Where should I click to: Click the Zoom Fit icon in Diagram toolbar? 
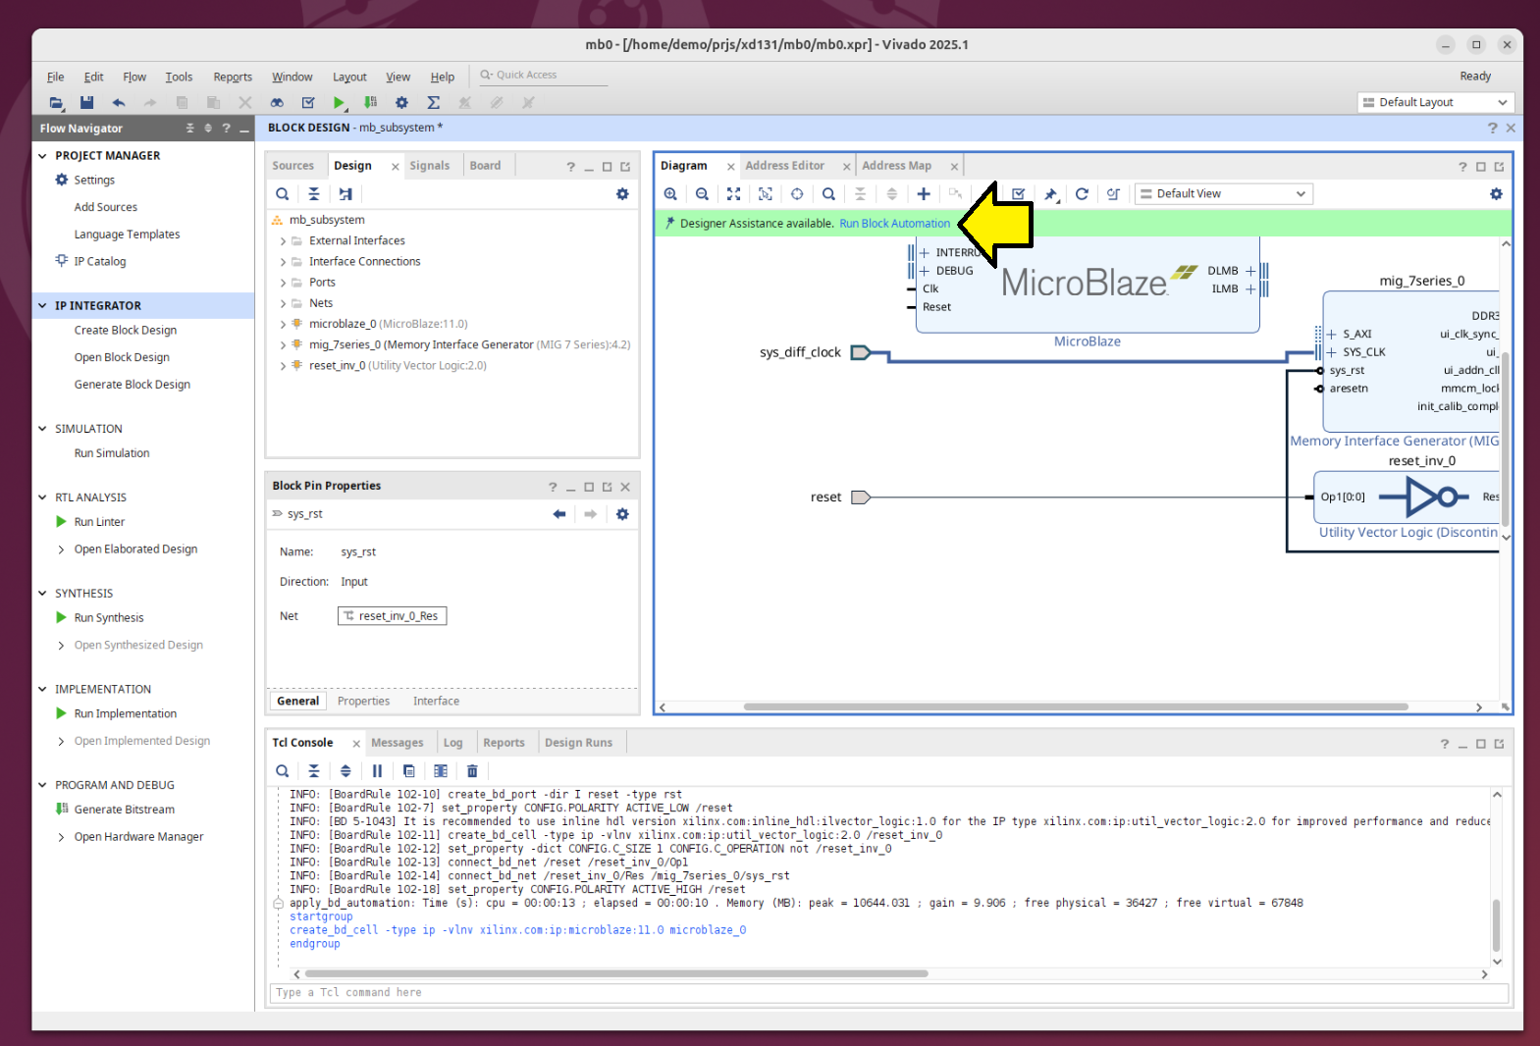pos(733,194)
